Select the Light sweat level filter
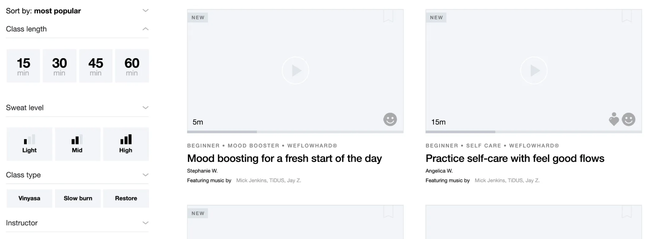Screen dimensions: 649x239 [x=29, y=144]
